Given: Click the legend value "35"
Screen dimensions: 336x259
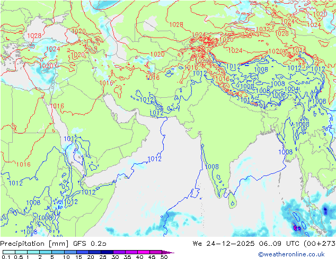Looking at the screenshot, I should pos(127,257).
